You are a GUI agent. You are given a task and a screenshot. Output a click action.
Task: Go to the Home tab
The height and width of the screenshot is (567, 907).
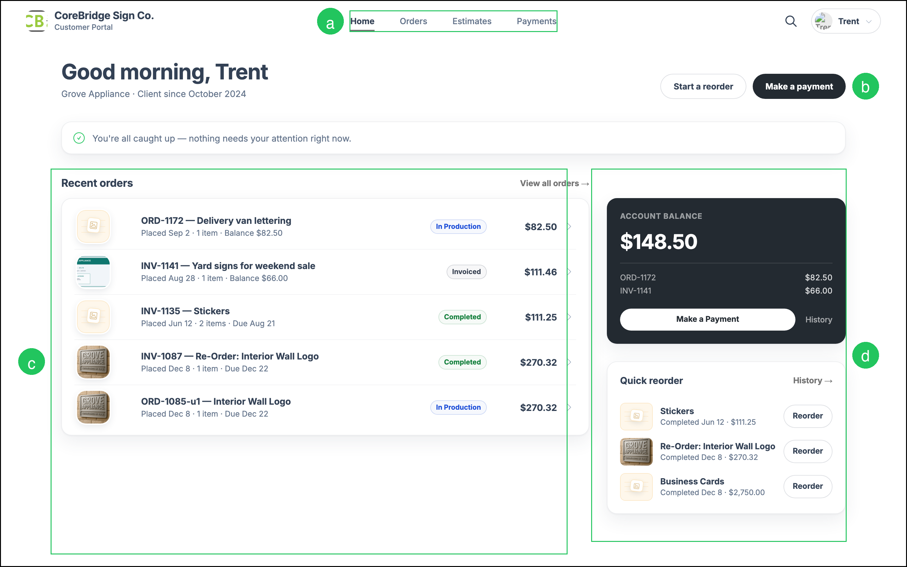[x=362, y=21]
